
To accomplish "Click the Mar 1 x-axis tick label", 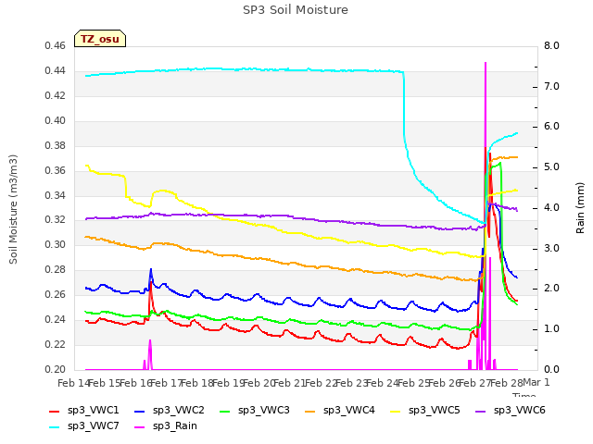I will point(536,382).
